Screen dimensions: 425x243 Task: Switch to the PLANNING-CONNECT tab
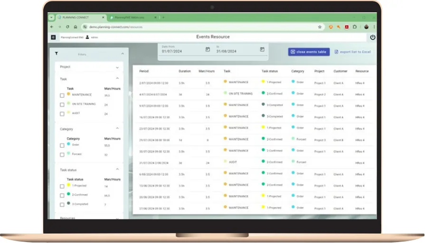point(81,18)
